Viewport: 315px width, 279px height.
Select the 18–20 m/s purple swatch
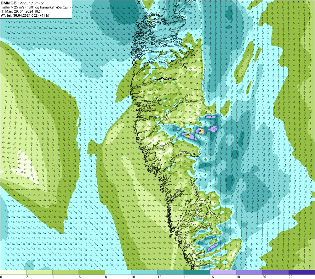click(x=249, y=272)
